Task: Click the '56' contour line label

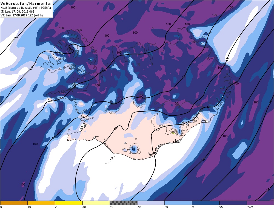Action: click(x=271, y=102)
